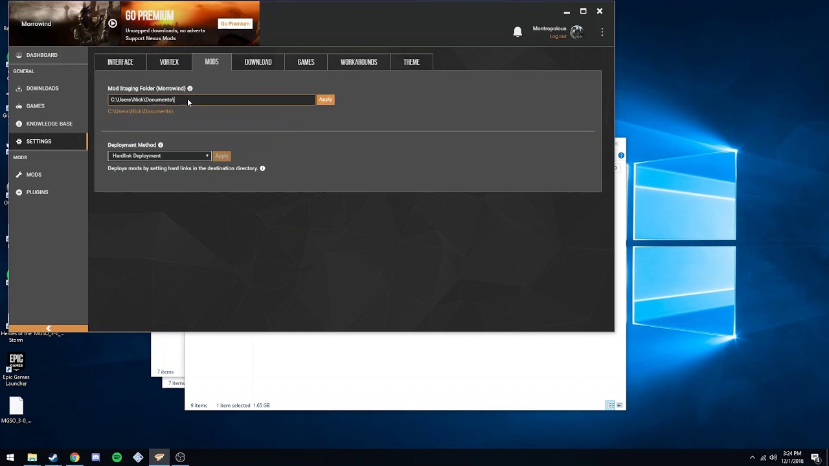
Task: Open the three-dot menu in Vortex header
Action: tap(602, 32)
